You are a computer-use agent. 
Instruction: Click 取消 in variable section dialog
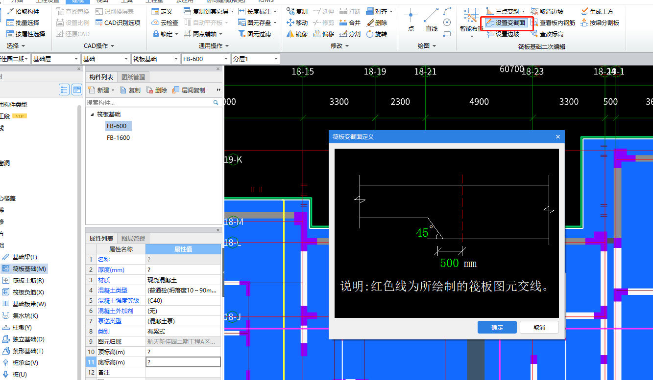click(x=539, y=327)
